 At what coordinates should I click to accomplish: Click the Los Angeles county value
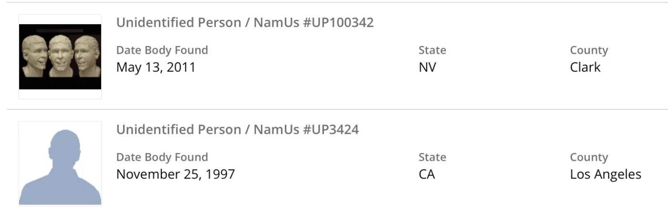pyautogui.click(x=605, y=174)
